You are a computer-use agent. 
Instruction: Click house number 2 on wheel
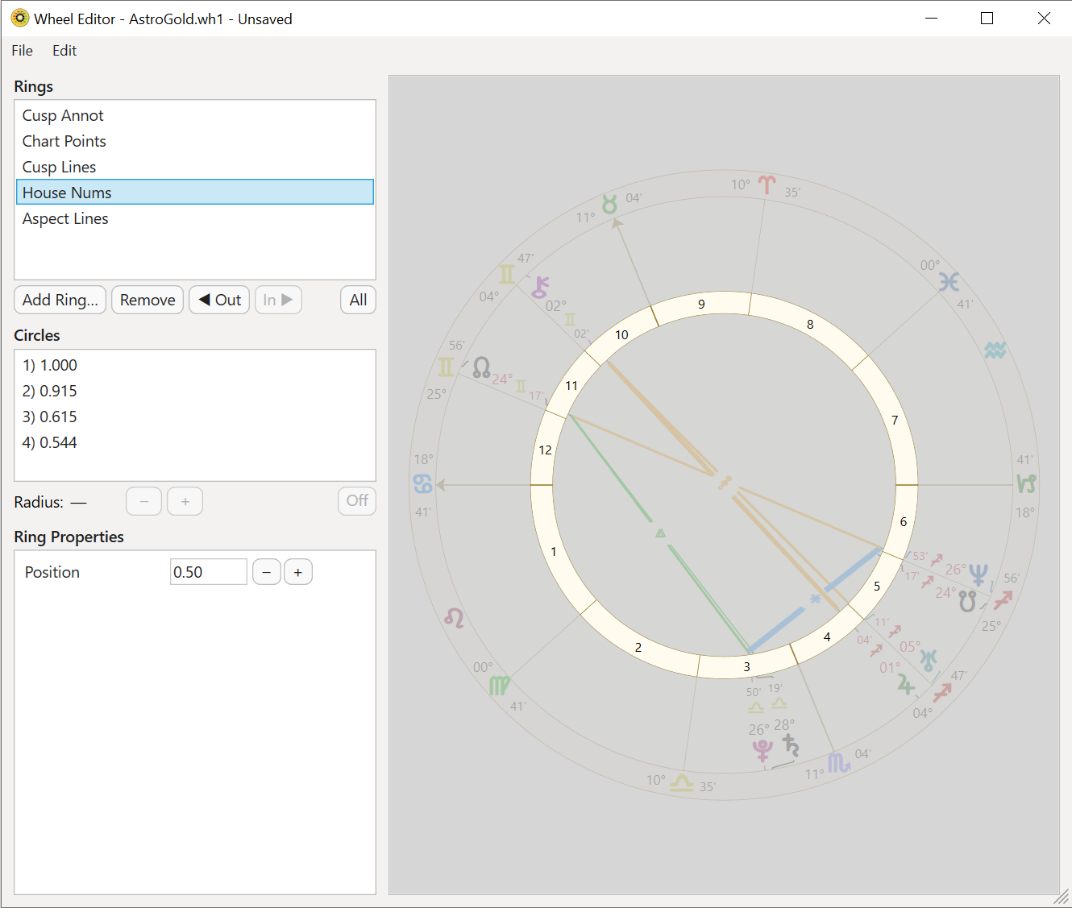638,647
